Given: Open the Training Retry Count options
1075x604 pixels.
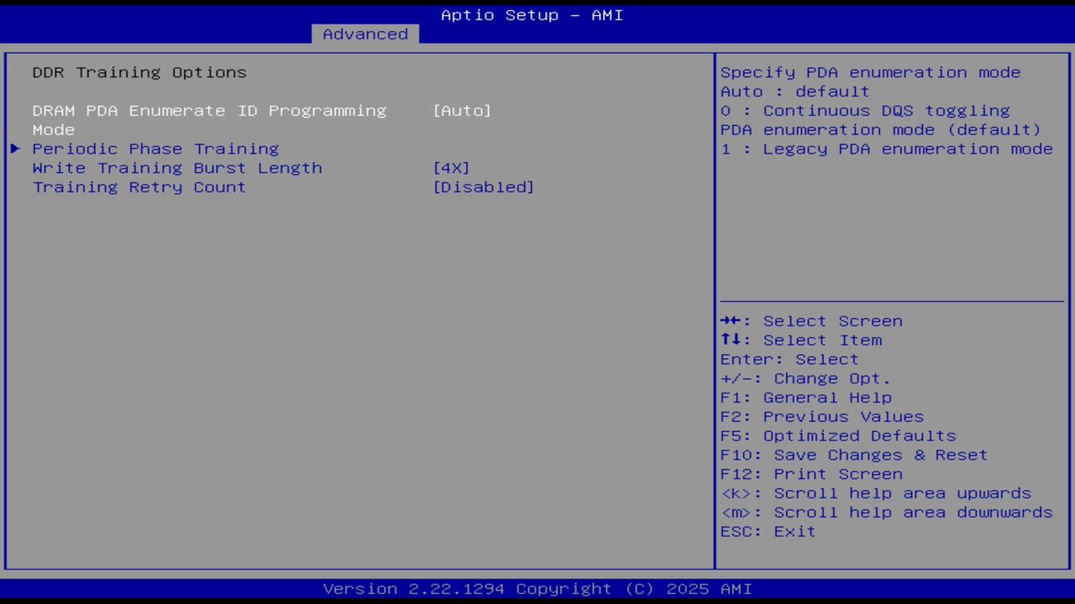Looking at the screenshot, I should 484,186.
